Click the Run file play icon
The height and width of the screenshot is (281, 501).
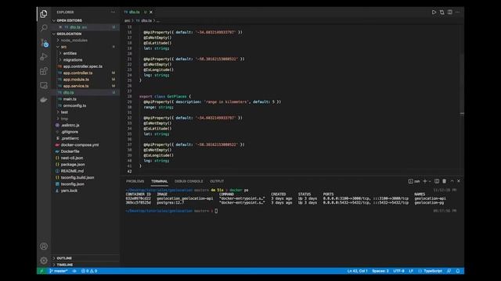(434, 12)
